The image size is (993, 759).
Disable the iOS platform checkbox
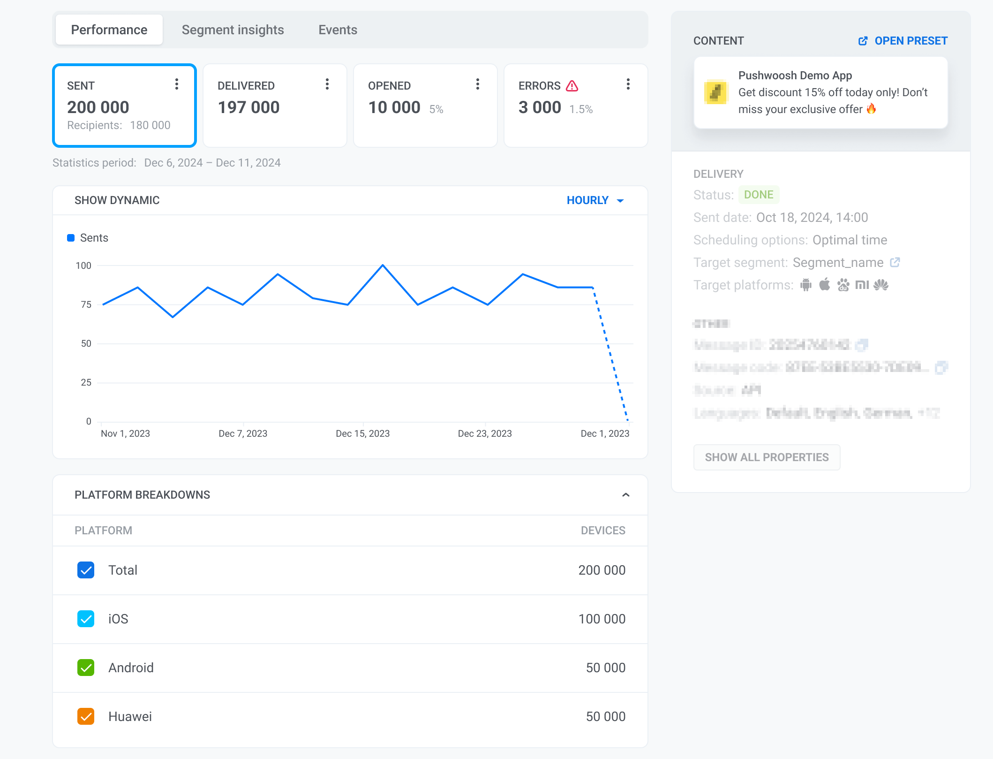pos(86,619)
